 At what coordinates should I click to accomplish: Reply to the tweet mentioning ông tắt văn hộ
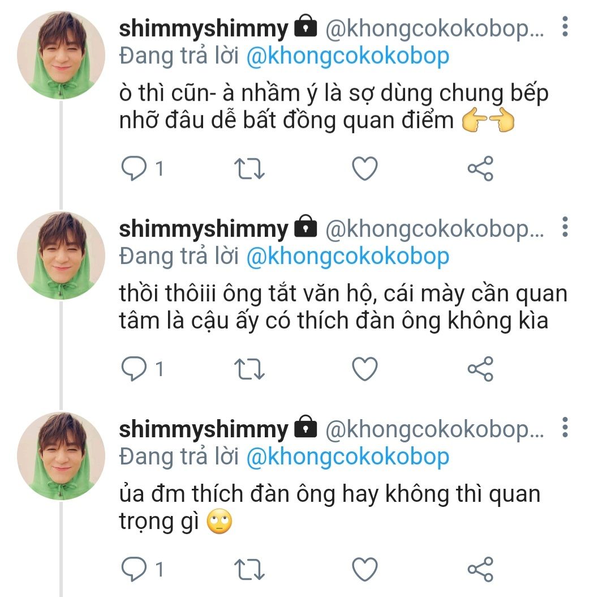coord(134,370)
